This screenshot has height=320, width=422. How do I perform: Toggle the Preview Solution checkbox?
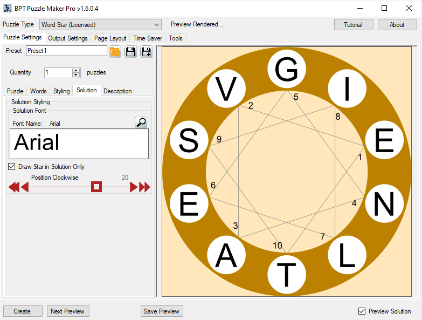pos(362,311)
